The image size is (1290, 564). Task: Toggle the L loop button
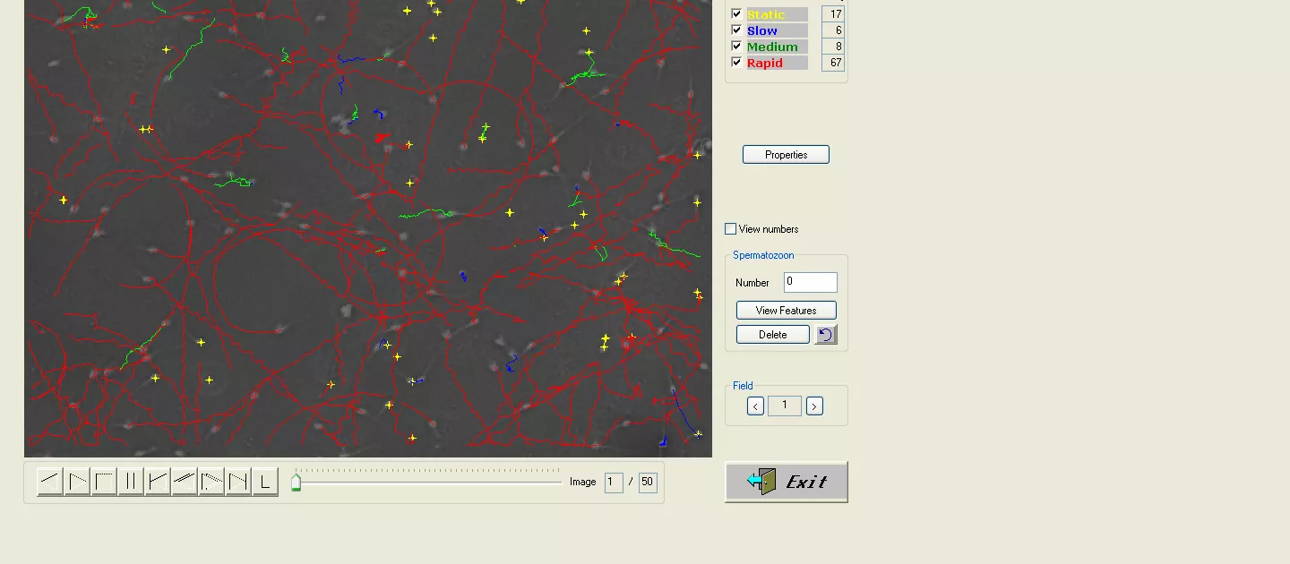[265, 482]
